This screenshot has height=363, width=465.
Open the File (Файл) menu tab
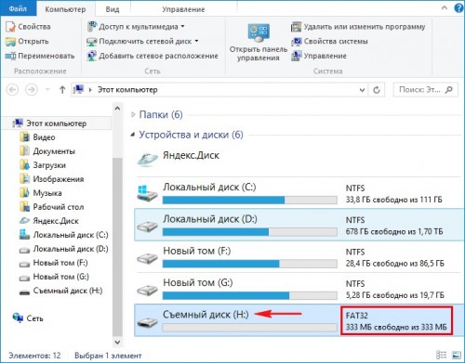coord(18,8)
